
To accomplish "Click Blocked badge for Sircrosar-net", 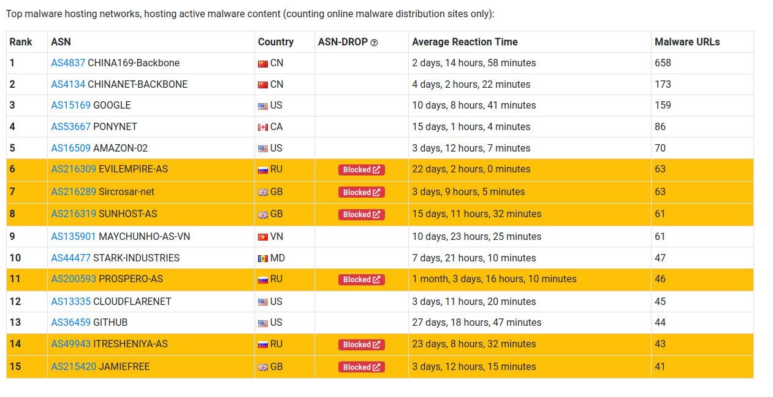I will (361, 192).
